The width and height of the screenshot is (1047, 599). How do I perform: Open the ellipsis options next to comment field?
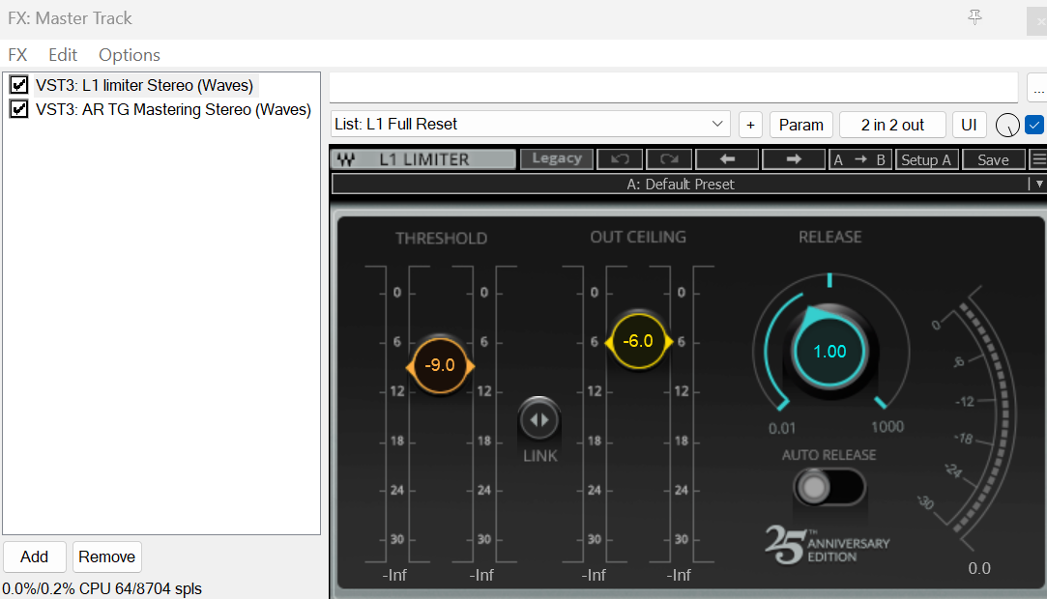(x=1037, y=88)
